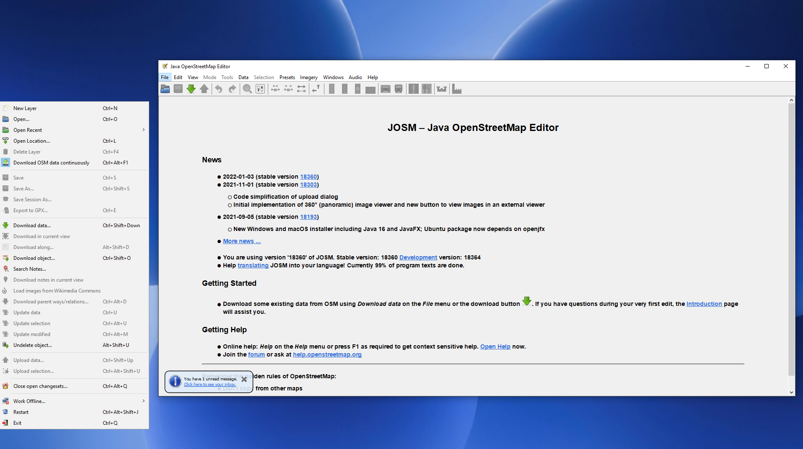Open the Edit menu

[x=178, y=77]
